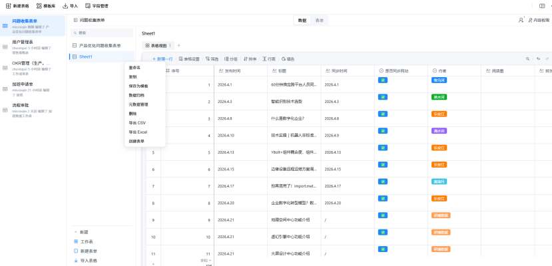Viewport: 552px width, 266px height.
Task: Click the 搜索 search field in sheet panel
Action: click(102, 33)
